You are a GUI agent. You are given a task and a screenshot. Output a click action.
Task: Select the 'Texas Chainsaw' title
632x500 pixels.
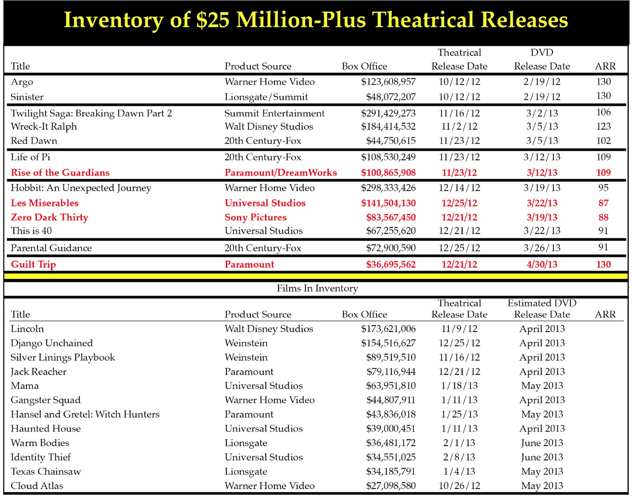pos(46,472)
